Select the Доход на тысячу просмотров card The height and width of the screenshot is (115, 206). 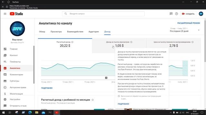pos(119,45)
